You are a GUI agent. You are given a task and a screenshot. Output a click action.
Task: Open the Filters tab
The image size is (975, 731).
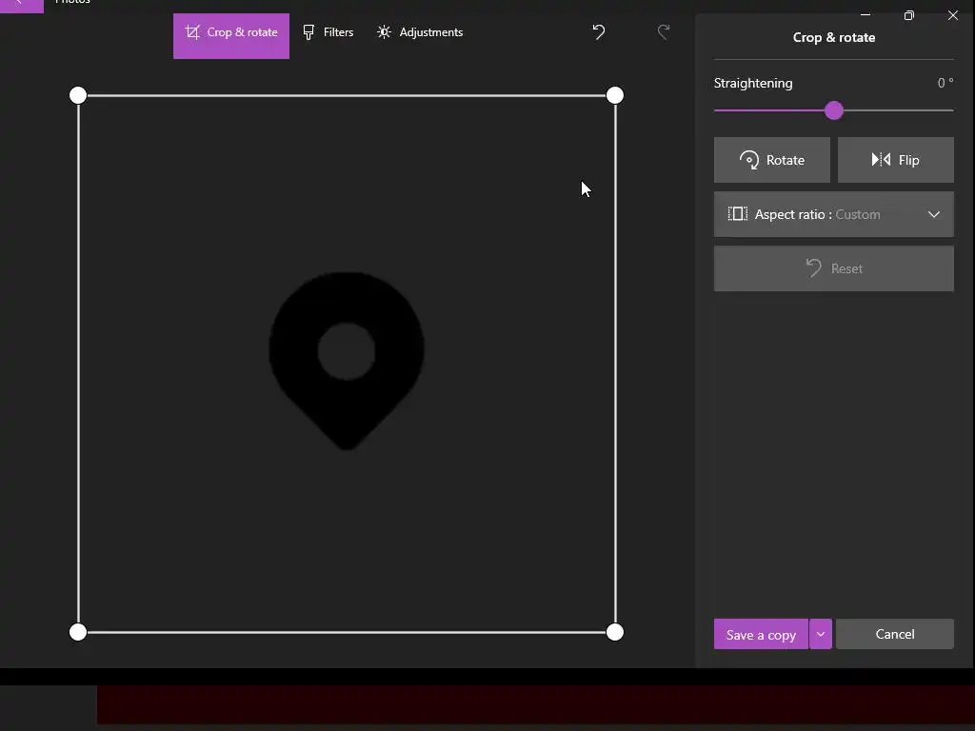pyautogui.click(x=328, y=32)
